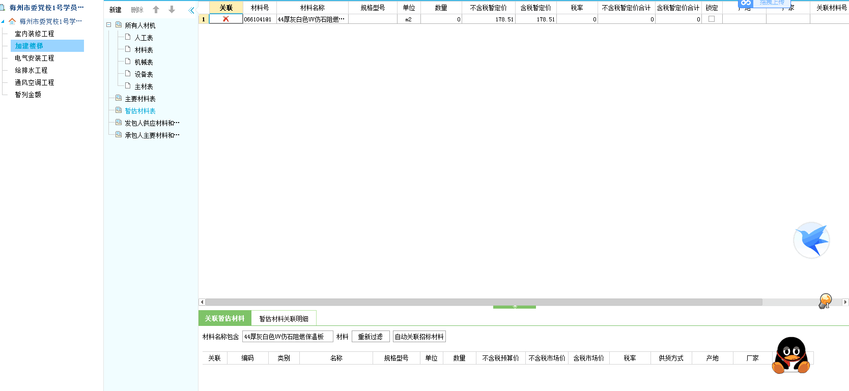Collapse the panel with double-chevron icon
Screen dimensions: 849x391
click(191, 10)
